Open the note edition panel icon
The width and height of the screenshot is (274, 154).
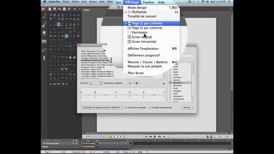pyautogui.click(x=44, y=16)
